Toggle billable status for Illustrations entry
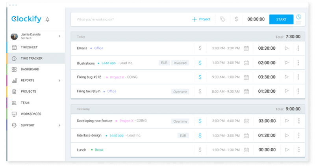 pos(200,63)
